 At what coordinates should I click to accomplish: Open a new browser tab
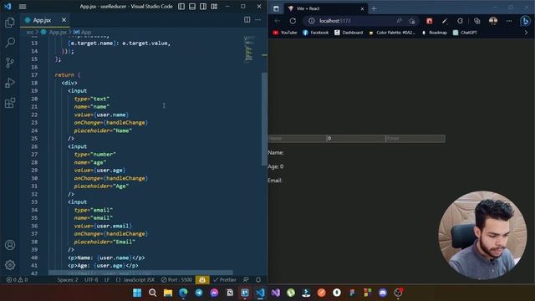[374, 8]
